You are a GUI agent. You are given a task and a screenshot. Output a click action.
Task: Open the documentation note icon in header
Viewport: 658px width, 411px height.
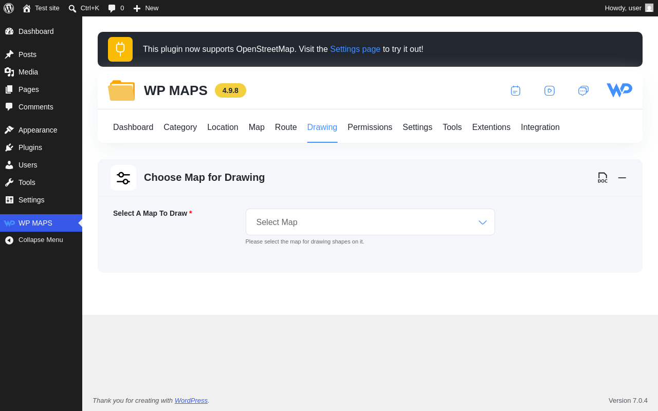point(516,90)
